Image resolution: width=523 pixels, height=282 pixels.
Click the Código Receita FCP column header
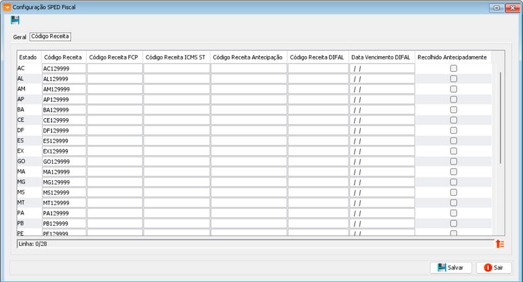pos(114,57)
